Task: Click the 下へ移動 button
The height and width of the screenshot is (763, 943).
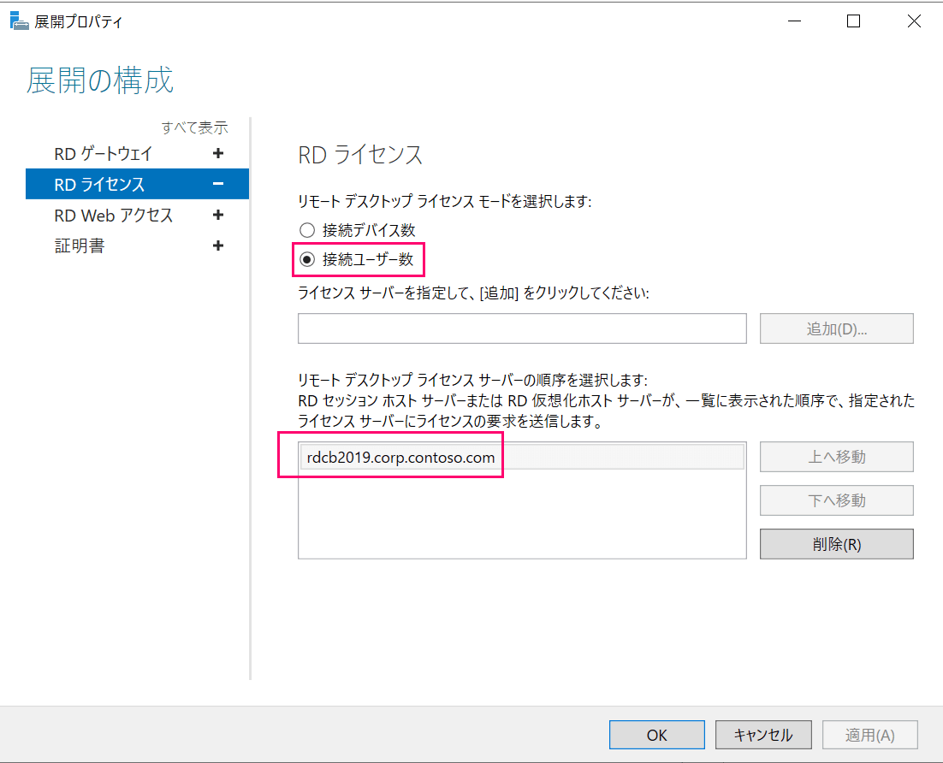Action: (836, 500)
